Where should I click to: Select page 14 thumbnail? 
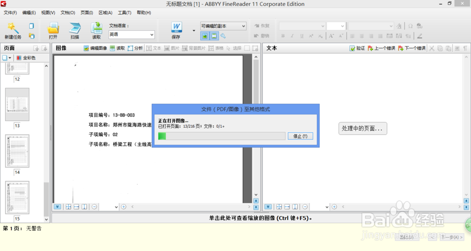point(17,151)
